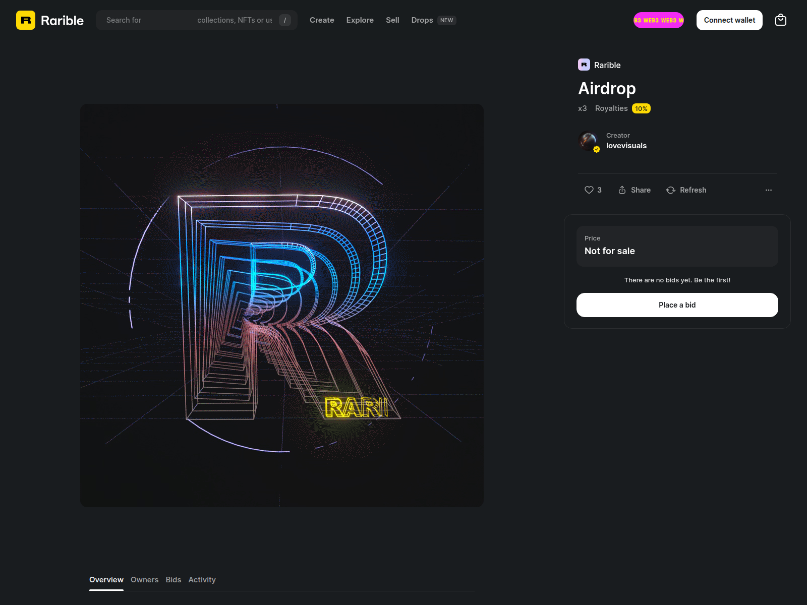Click the Rarible collection icon above title
The width and height of the screenshot is (807, 605).
[584, 65]
